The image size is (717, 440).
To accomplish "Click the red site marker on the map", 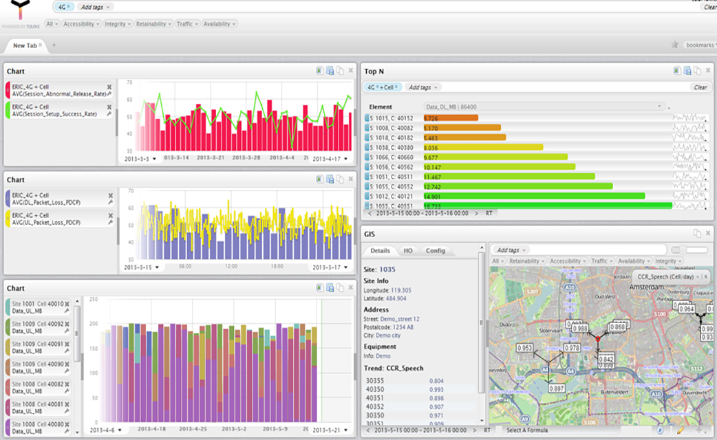I will tap(598, 339).
